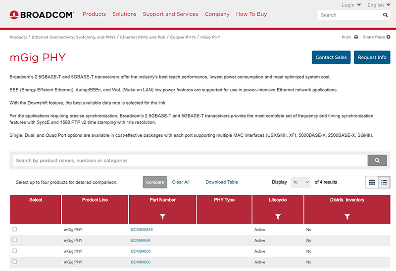
Task: Go to Copper PHYs breadcrumb
Action: pos(183,38)
